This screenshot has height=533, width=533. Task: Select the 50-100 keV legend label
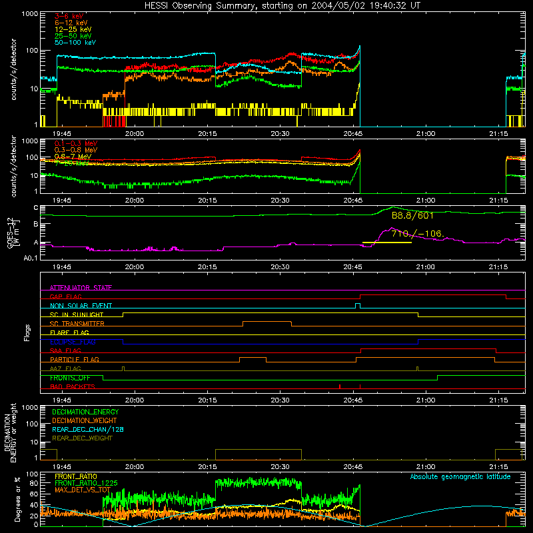pyautogui.click(x=75, y=43)
